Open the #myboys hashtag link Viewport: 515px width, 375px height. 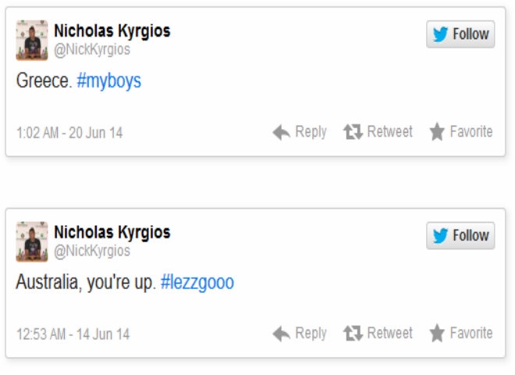click(x=109, y=81)
